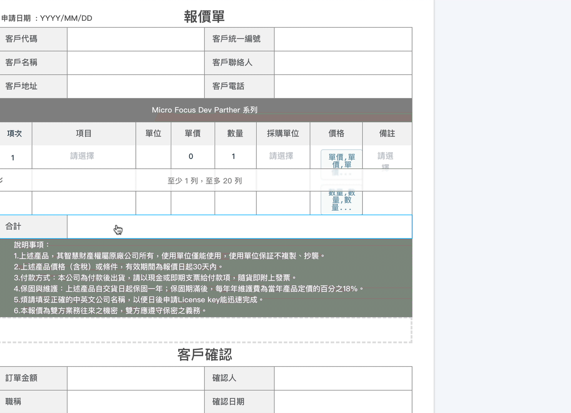Screen dimensions: 571x413
Task: Click the 客戶電話 input field
Action: point(342,86)
